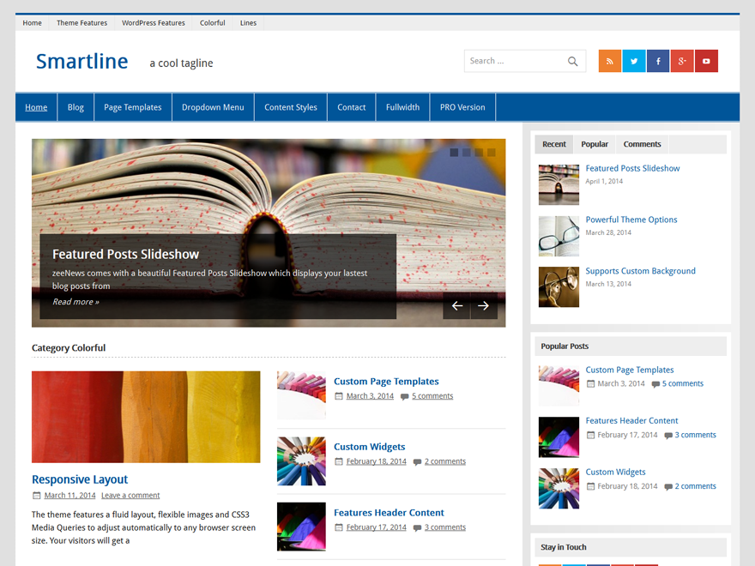Click the Supports Custom Background thumbnail

(x=559, y=287)
